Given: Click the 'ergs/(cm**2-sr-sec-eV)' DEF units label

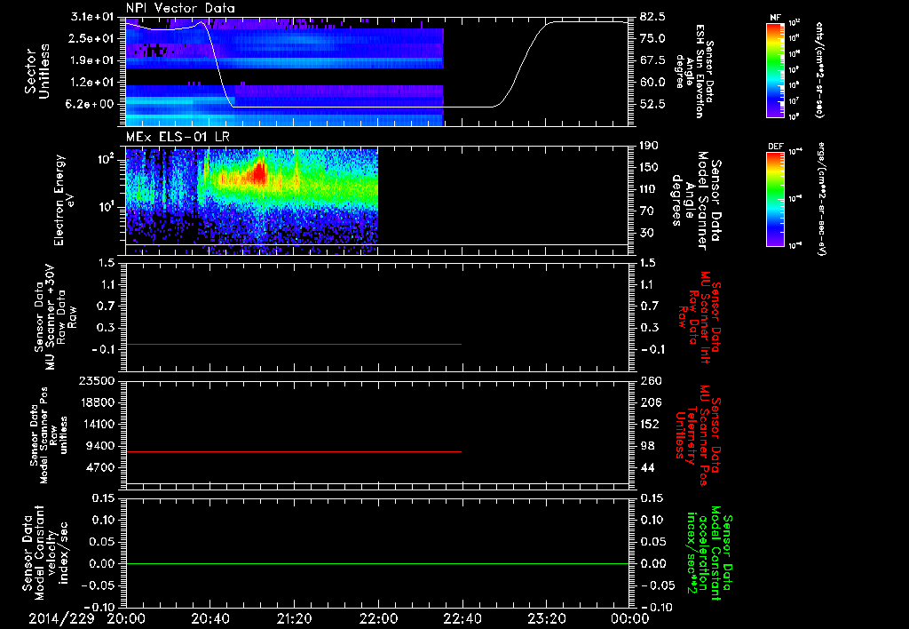Looking at the screenshot, I should pyautogui.click(x=821, y=199).
